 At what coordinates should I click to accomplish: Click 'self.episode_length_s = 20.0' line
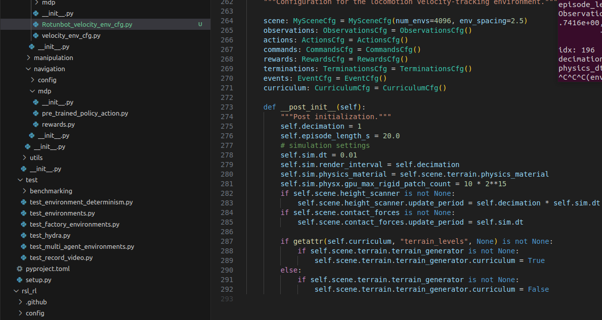click(x=340, y=136)
